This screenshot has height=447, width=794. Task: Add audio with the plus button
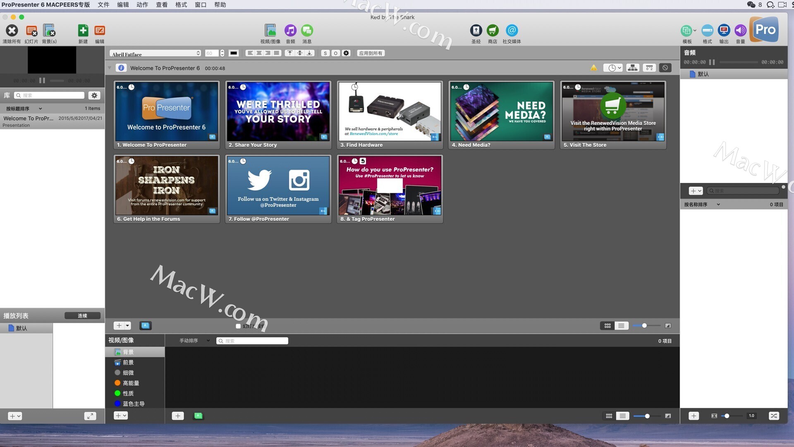[694, 416]
